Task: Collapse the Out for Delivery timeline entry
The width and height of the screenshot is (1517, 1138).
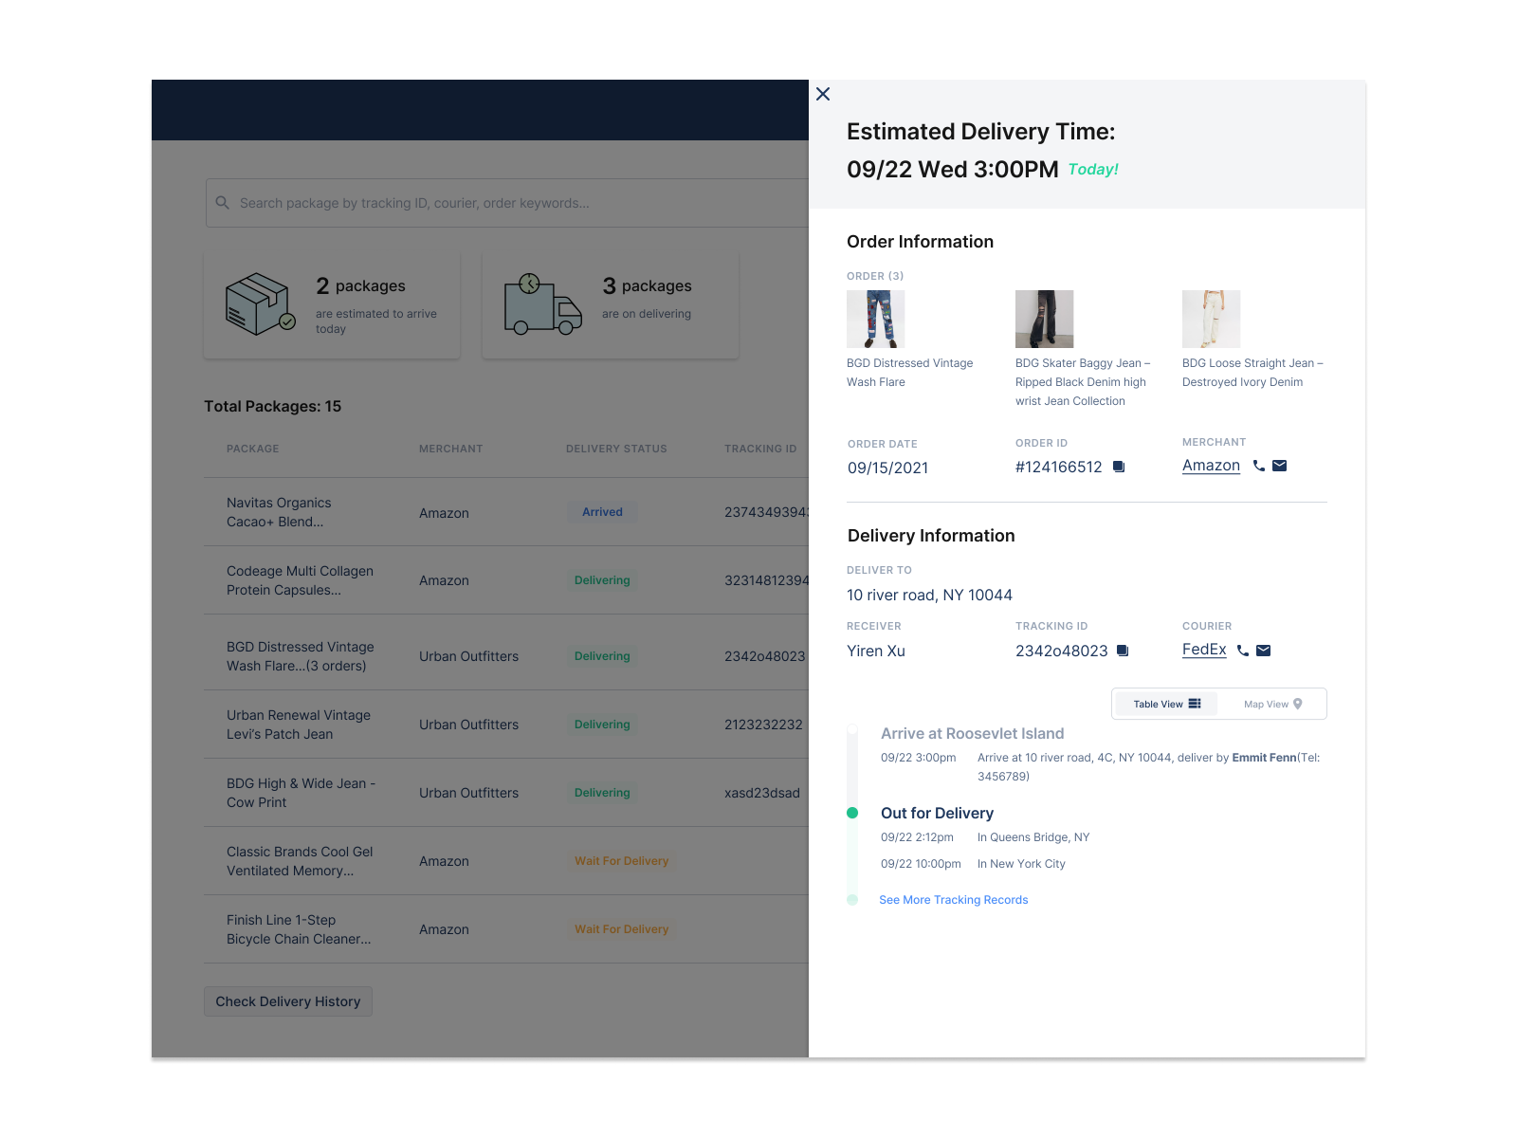Action: [937, 813]
